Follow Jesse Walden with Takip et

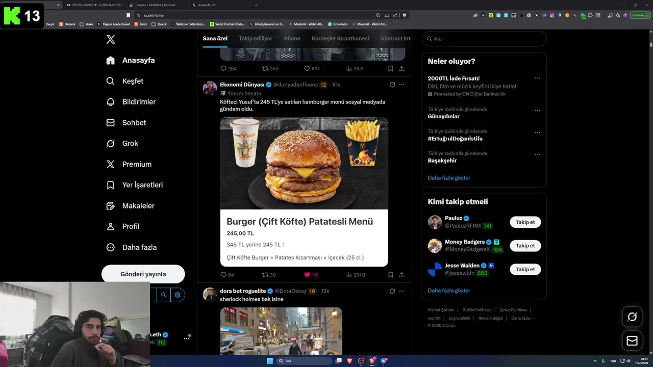525,269
